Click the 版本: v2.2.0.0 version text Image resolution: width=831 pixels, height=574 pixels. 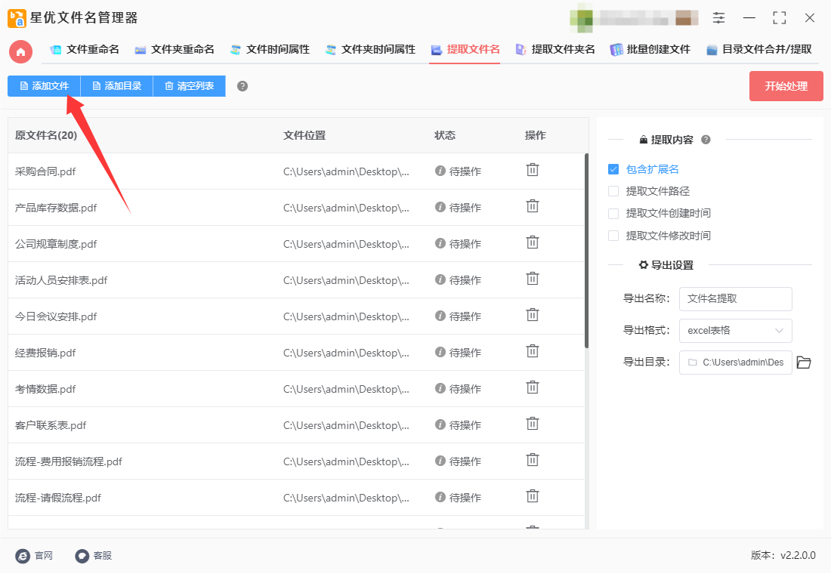(x=783, y=555)
